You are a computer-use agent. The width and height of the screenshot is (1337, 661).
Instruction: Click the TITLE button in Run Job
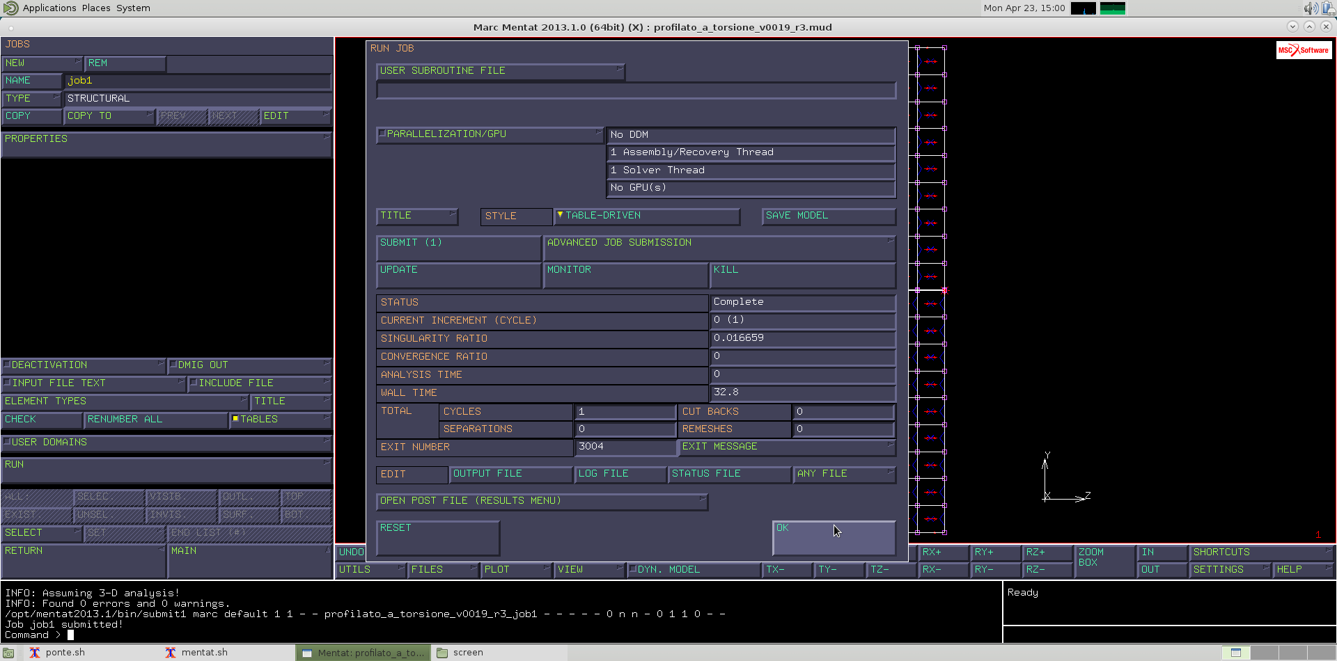click(x=417, y=216)
